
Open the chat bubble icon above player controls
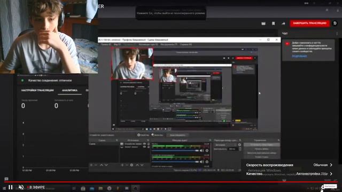pyautogui.click(x=6, y=179)
